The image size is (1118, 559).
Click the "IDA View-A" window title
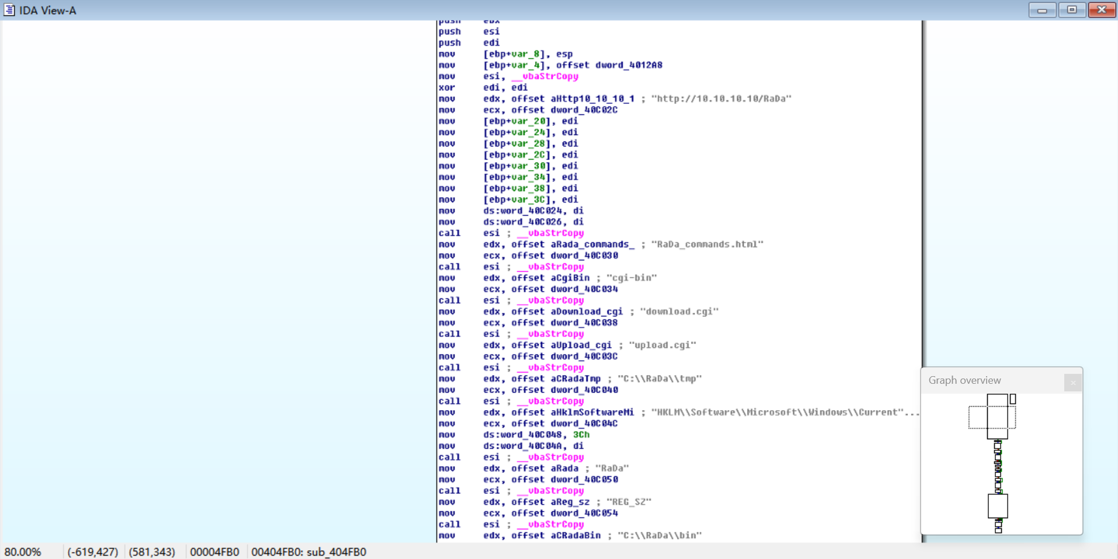tap(48, 11)
